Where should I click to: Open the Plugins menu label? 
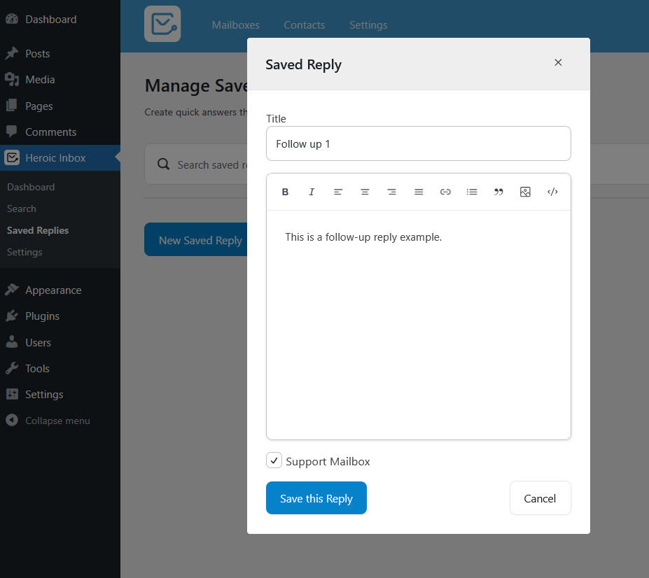click(42, 316)
